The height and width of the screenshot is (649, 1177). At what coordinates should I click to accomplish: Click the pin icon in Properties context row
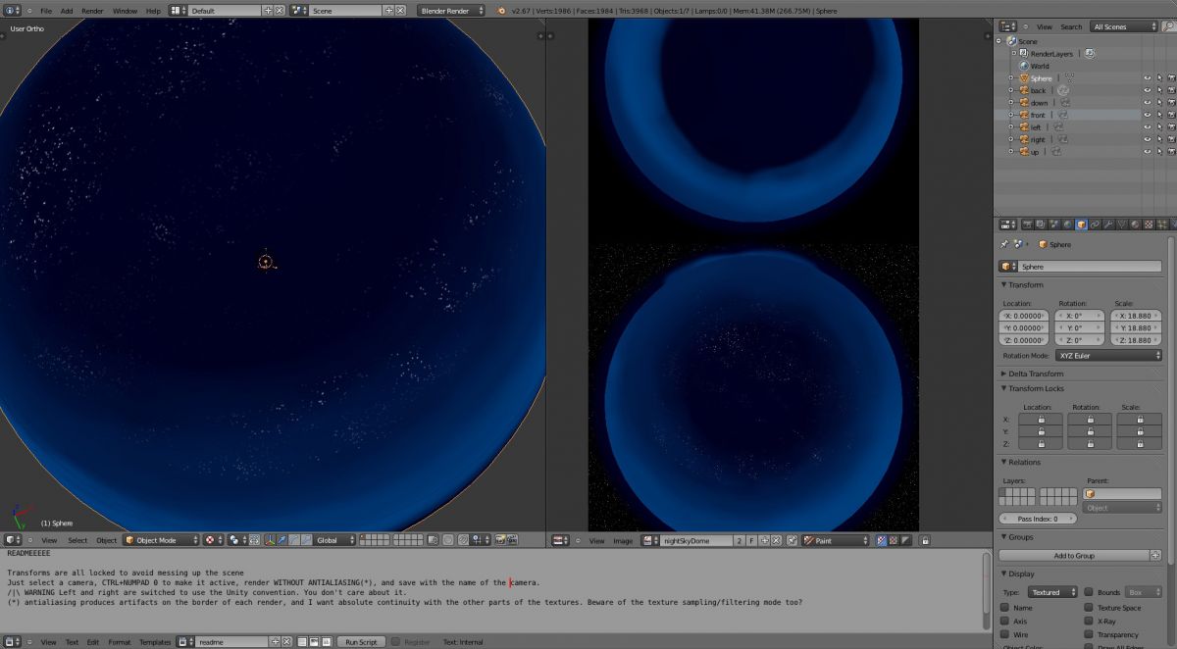[1004, 244]
